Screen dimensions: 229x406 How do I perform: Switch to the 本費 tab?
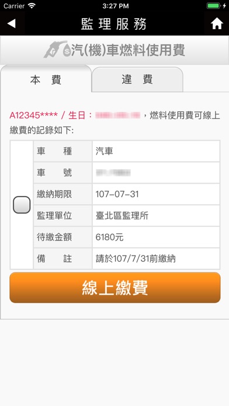coord(46,79)
